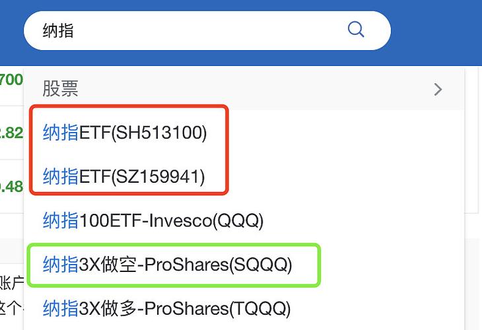
Task: Submit the 纳指 query with search button
Action: 355,30
